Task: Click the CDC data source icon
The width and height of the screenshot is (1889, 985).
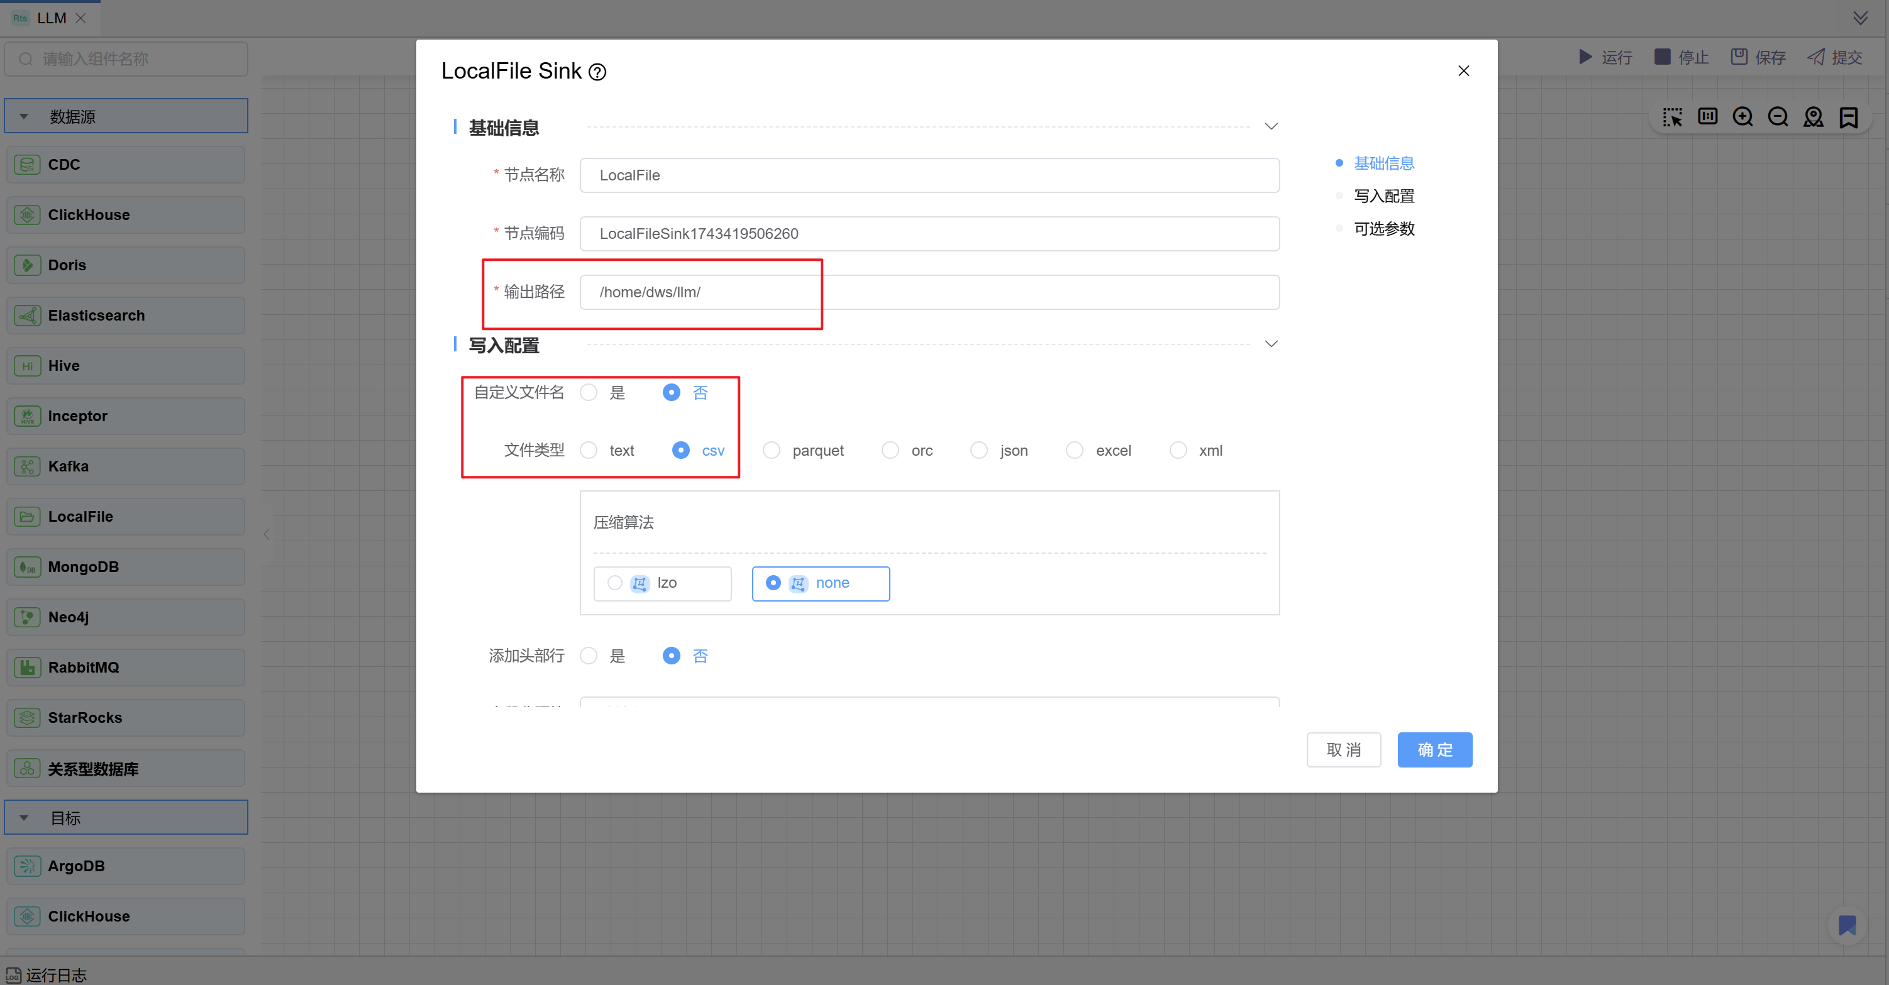Action: coord(27,164)
